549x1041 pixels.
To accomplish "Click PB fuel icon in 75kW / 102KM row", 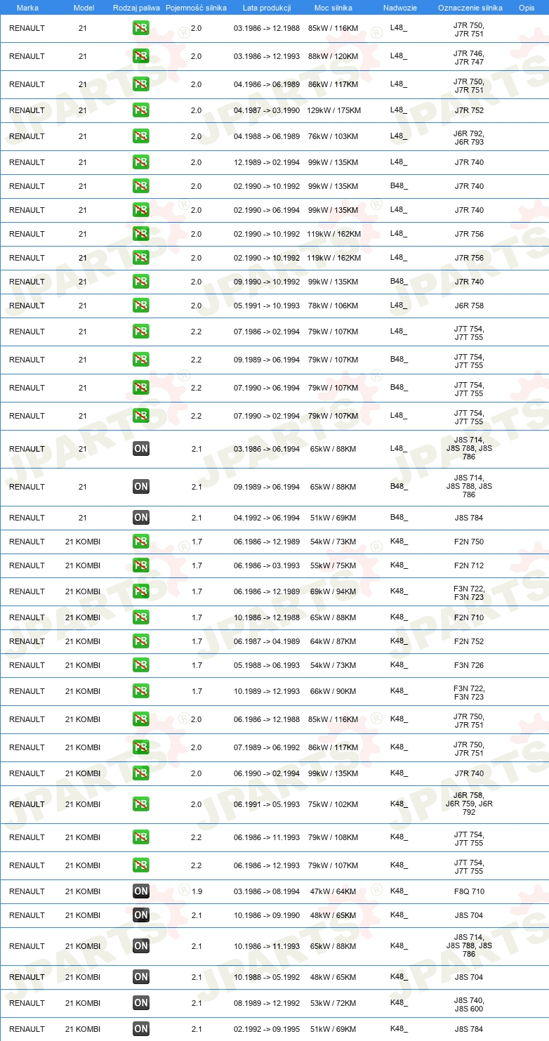I will click(x=141, y=804).
